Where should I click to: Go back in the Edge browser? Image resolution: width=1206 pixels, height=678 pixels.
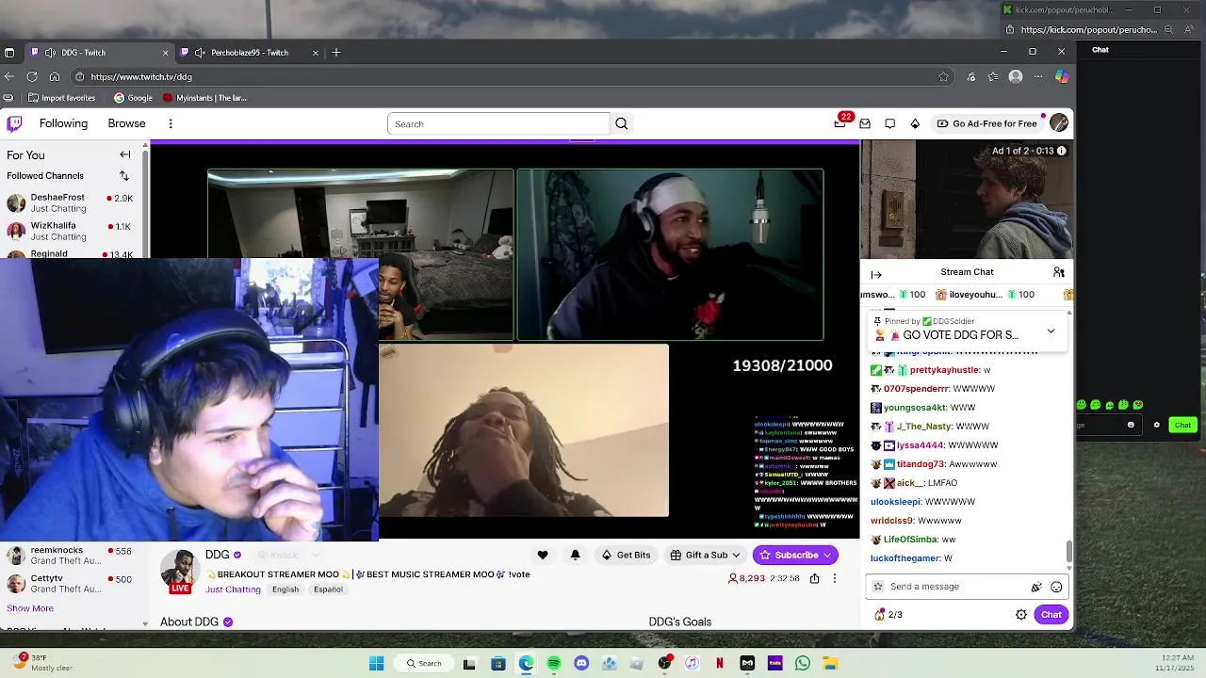click(x=9, y=76)
